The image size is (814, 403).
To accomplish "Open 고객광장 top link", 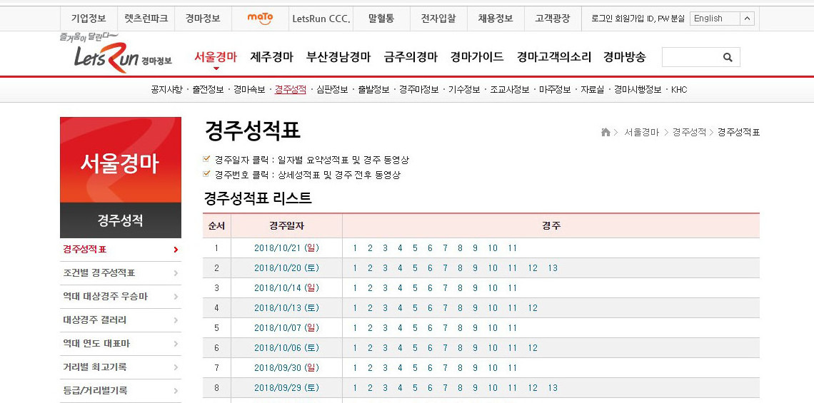I will tap(553, 19).
